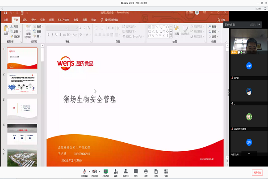Select slide 4 thumbnail in slide pane
The width and height of the screenshot is (268, 179).
(22, 132)
